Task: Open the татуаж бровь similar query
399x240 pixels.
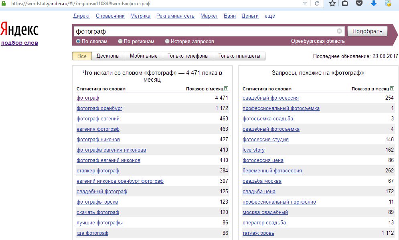Action: (258, 233)
